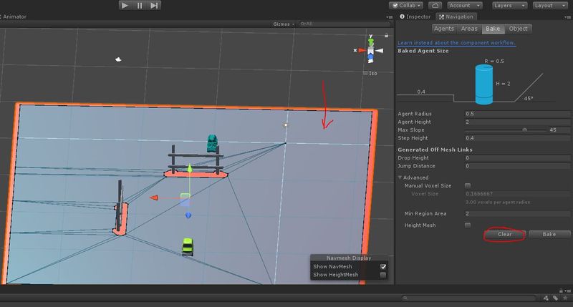Click the 'Generated Off Mesh Links' heading
573x307 pixels.
click(x=435, y=150)
